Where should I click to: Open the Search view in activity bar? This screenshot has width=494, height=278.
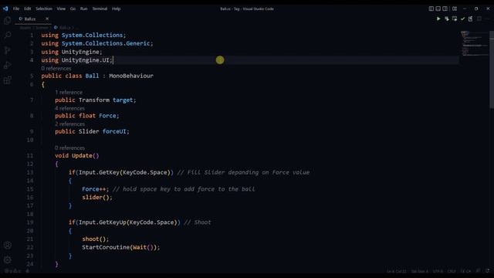point(7,35)
